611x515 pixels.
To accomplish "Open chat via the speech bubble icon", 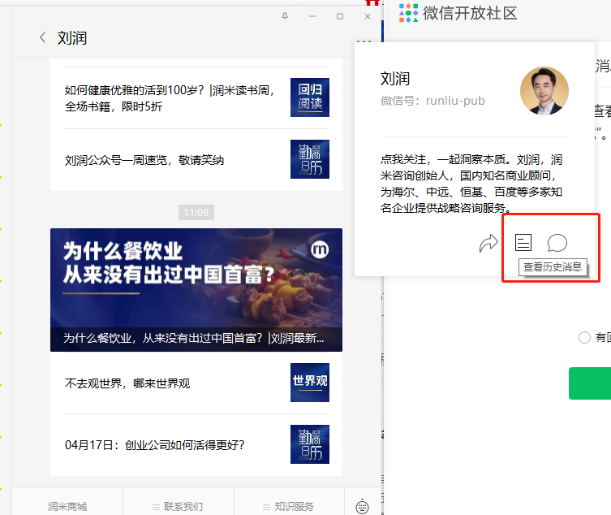I will [557, 243].
